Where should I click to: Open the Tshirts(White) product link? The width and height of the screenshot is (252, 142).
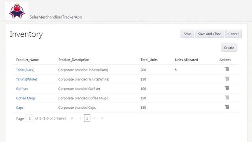pyautogui.click(x=26, y=79)
